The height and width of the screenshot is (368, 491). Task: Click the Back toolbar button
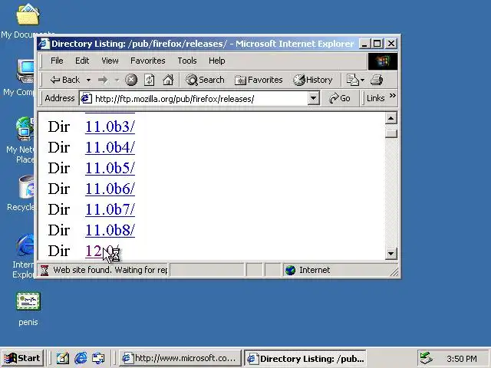point(65,80)
